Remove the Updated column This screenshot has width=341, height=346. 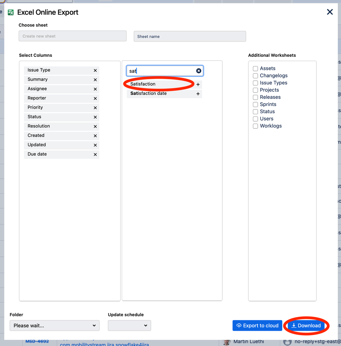tap(95, 145)
